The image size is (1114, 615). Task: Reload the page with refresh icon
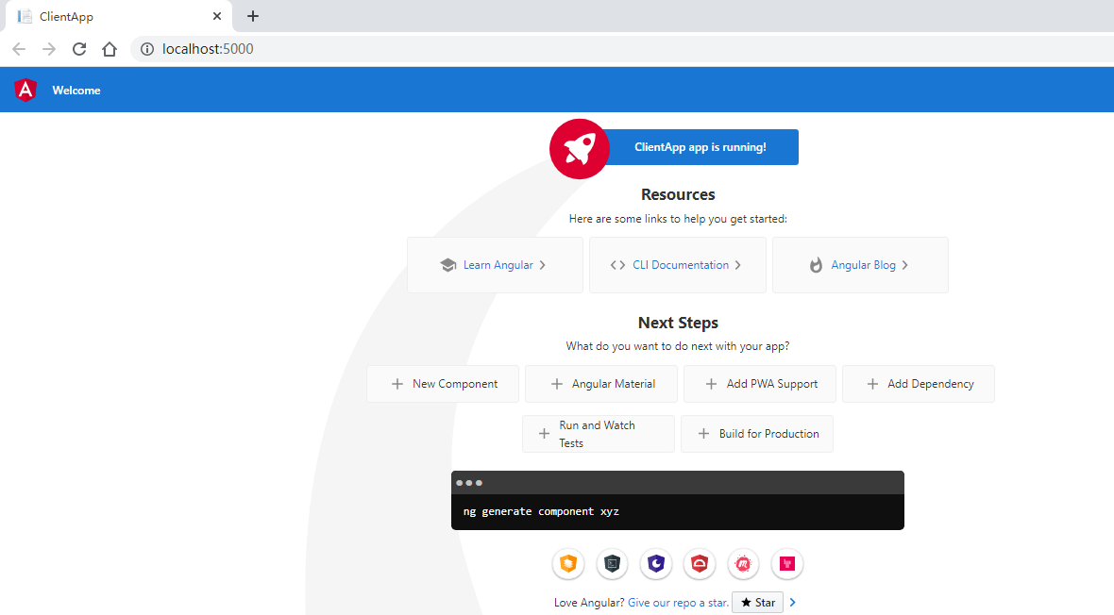coord(79,49)
